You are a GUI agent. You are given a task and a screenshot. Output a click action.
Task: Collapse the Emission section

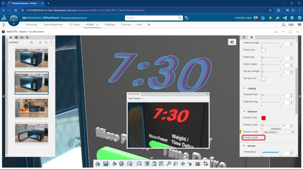pyautogui.click(x=244, y=112)
